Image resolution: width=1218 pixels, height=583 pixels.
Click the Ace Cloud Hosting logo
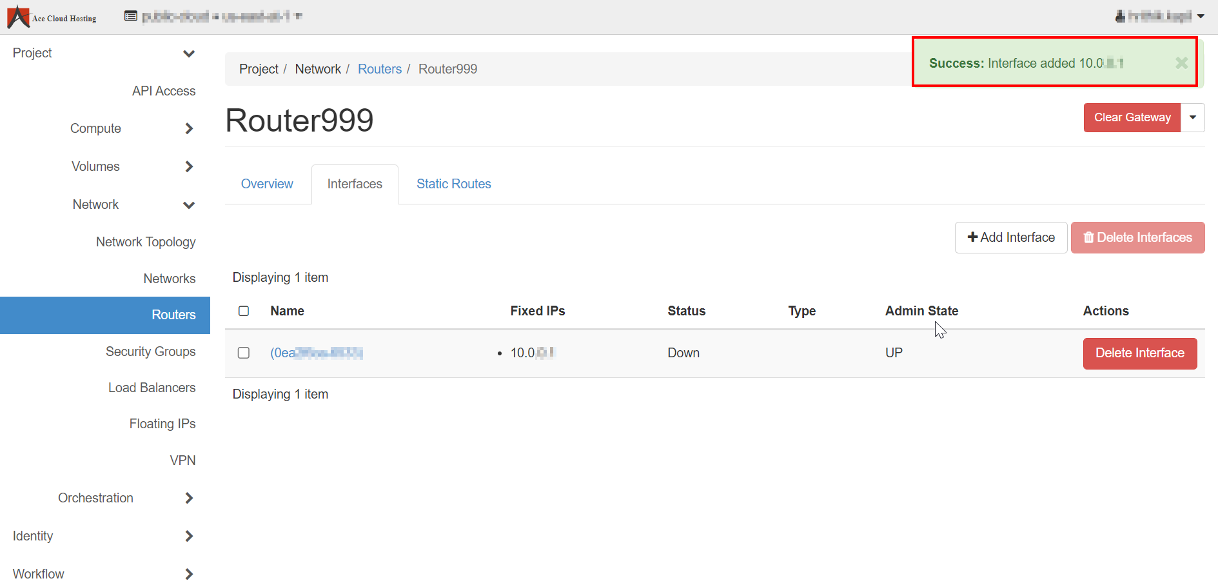pyautogui.click(x=52, y=17)
